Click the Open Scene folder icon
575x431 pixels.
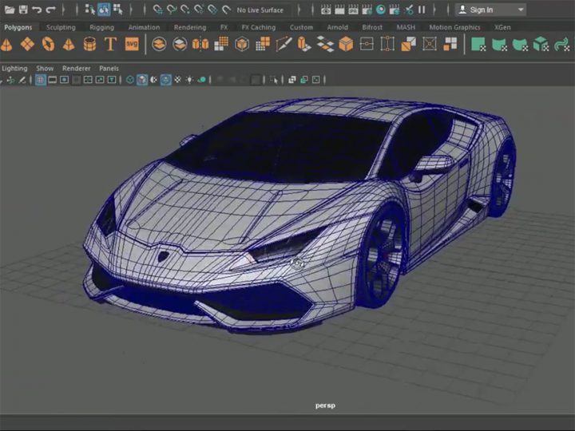click(9, 10)
